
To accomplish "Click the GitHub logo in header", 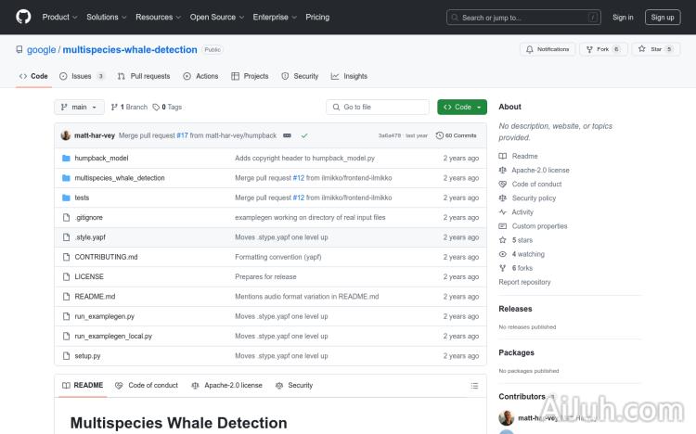I will (x=23, y=17).
